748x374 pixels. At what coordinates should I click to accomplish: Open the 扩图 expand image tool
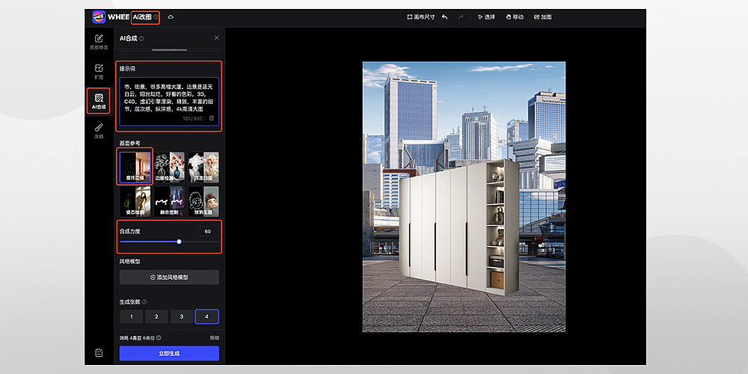click(99, 72)
